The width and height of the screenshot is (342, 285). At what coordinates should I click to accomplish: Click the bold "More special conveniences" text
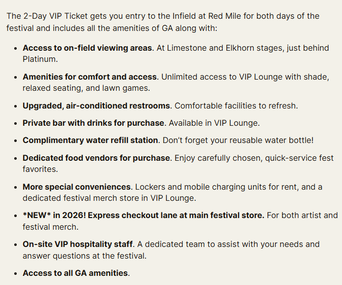coord(75,187)
